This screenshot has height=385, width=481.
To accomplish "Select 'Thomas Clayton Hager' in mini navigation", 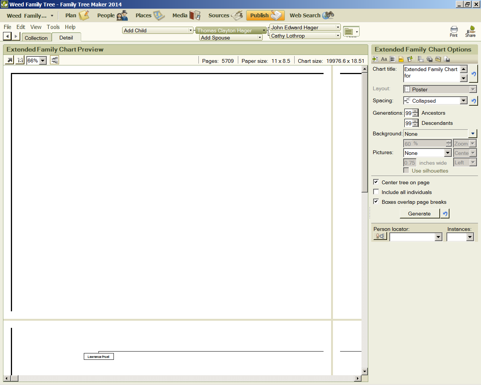I will pos(224,30).
